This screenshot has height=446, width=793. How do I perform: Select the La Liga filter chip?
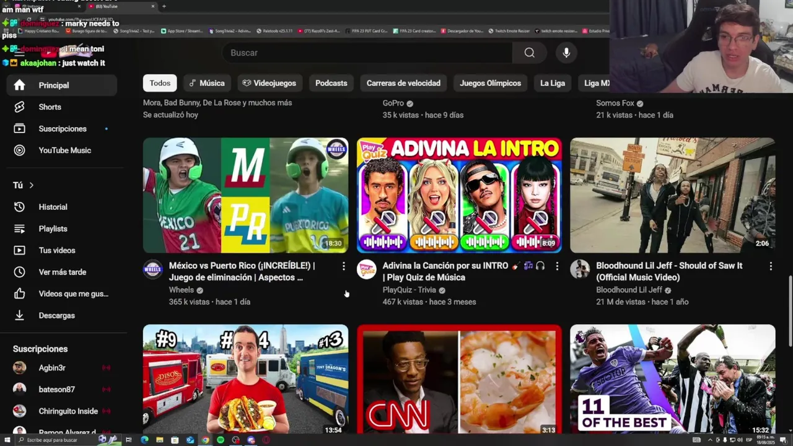point(553,83)
